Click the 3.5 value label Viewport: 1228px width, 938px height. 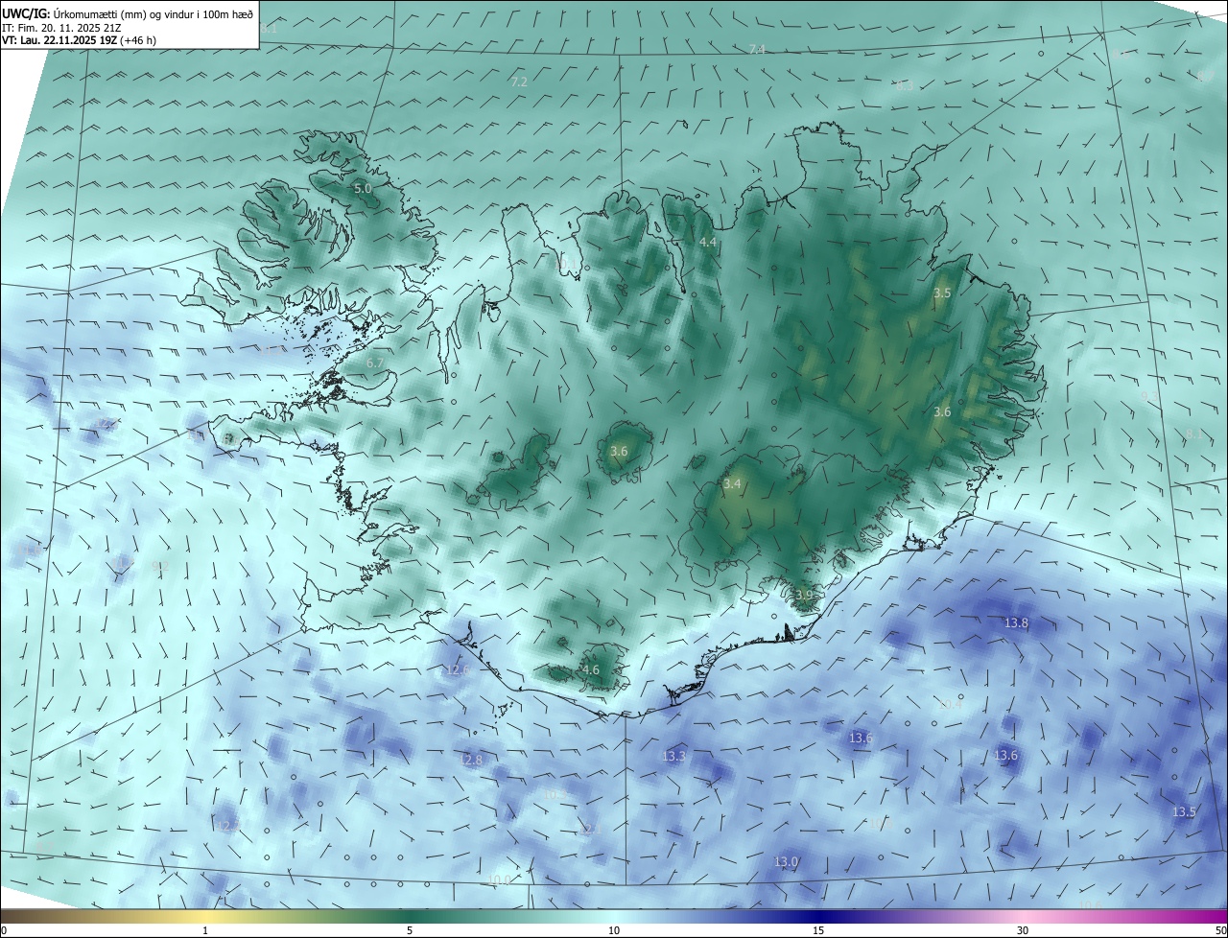click(x=942, y=293)
